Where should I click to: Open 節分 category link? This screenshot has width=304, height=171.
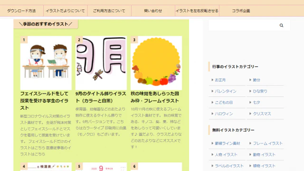click(x=256, y=80)
